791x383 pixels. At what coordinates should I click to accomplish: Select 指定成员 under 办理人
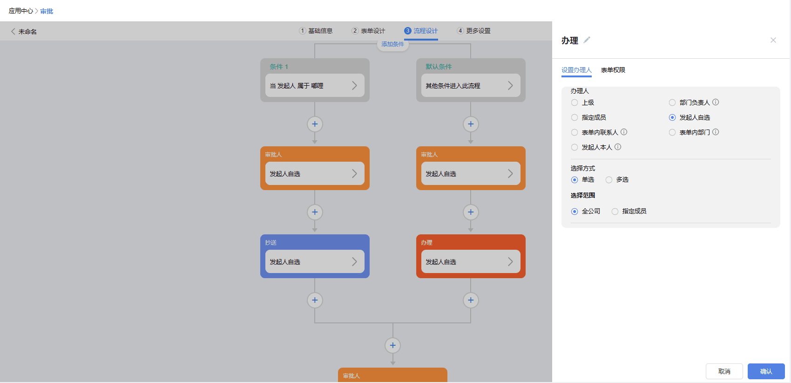(x=575, y=117)
